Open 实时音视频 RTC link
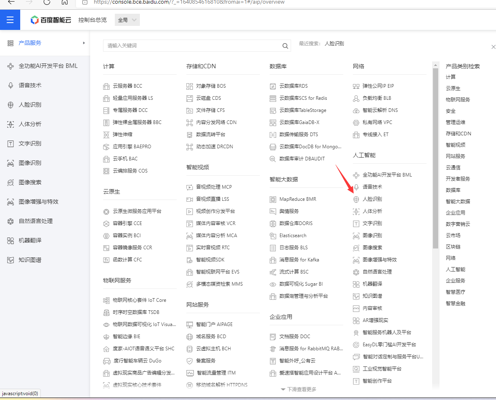Image resolution: width=496 pixels, height=400 pixels. [x=213, y=248]
